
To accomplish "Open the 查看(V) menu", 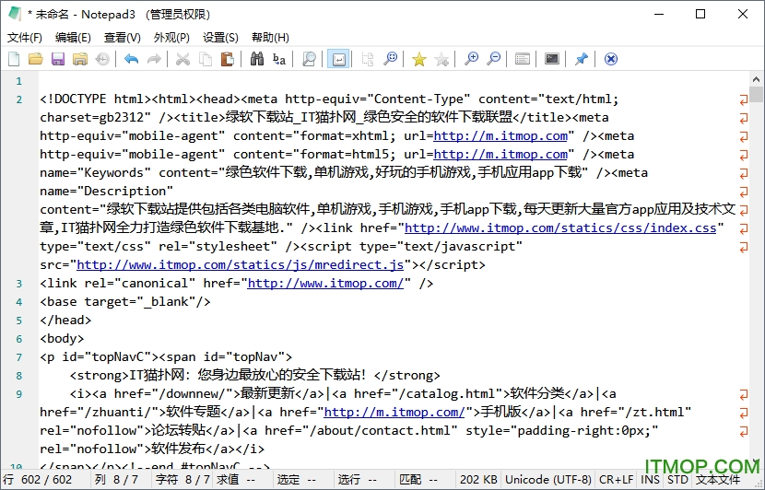I will coord(122,38).
